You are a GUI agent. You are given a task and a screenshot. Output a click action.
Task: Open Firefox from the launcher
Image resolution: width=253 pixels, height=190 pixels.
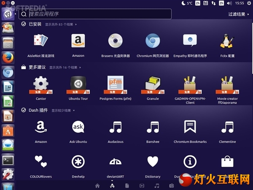point(8,58)
